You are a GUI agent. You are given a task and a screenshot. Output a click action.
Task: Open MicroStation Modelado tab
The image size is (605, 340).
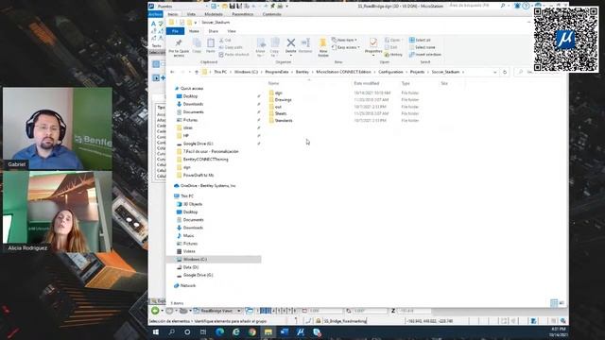(214, 14)
